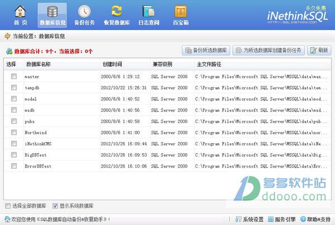Image resolution: width=335 pixels, height=225 pixels.
Task: Switch to the 备份任务 label
Action: click(x=84, y=23)
